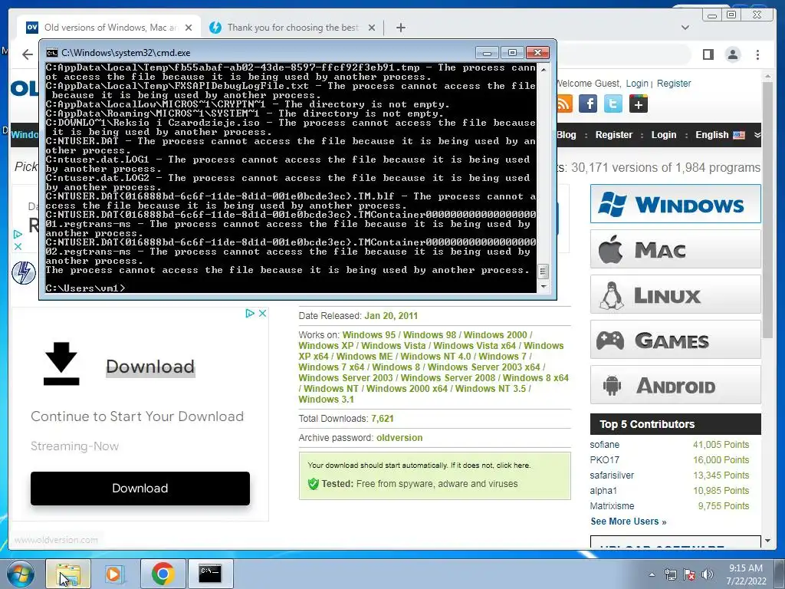
Task: Click AdChoices triangle on left ad
Action: tap(18, 235)
